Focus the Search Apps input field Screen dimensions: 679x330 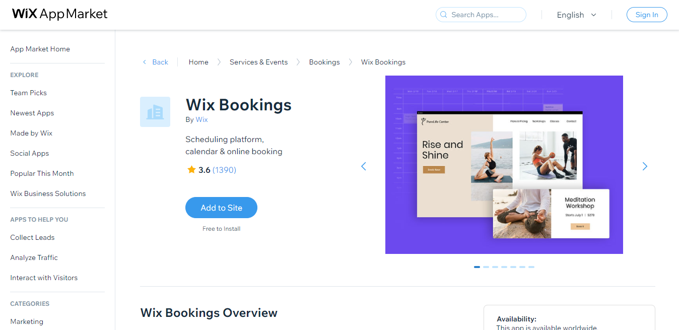tap(481, 15)
